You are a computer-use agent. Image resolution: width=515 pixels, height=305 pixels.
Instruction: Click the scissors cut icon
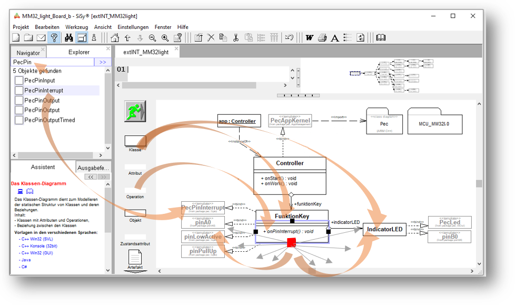[x=236, y=38]
